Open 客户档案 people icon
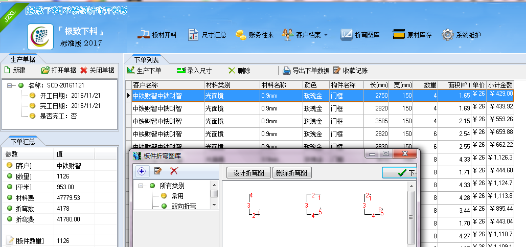The image size is (526, 247). point(287,35)
